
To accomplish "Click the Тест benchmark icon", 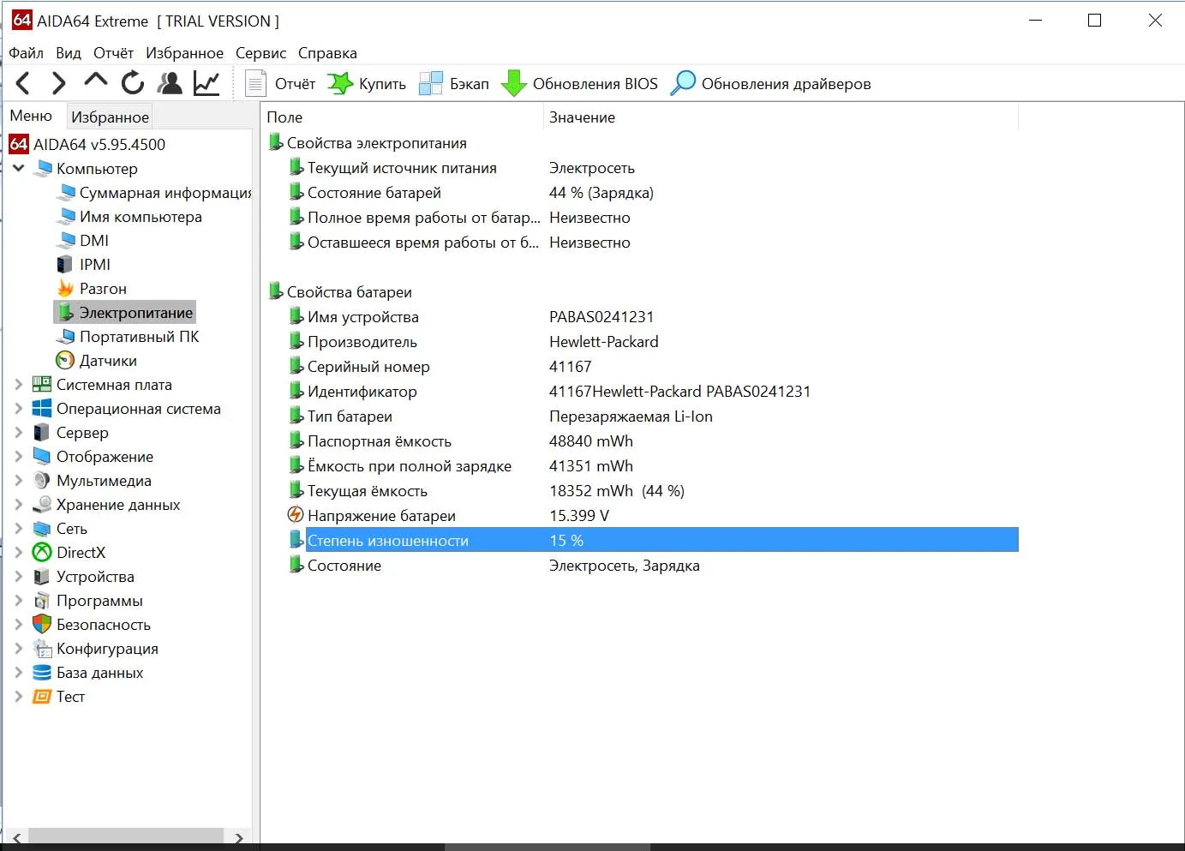I will click(42, 696).
